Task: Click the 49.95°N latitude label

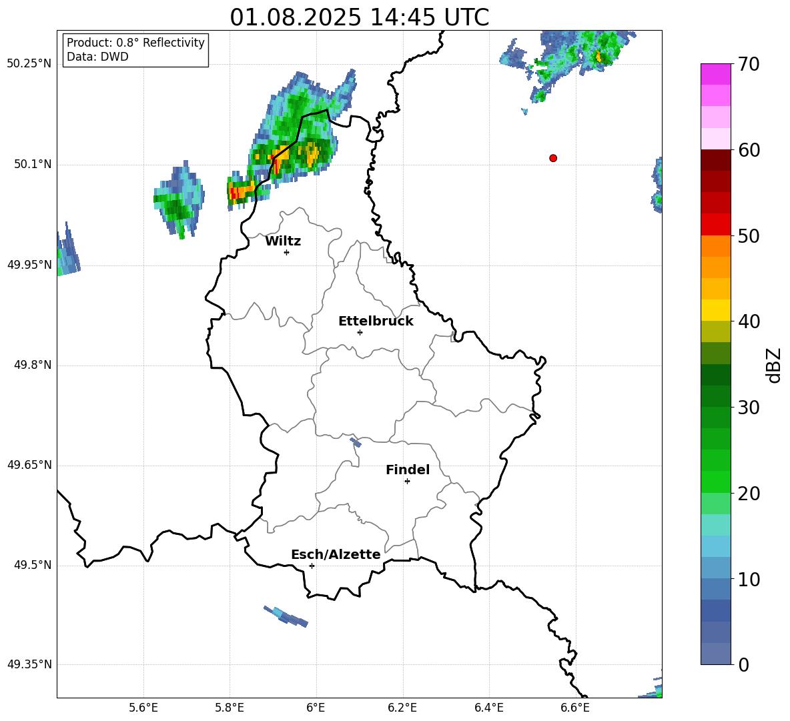Action: coord(29,265)
